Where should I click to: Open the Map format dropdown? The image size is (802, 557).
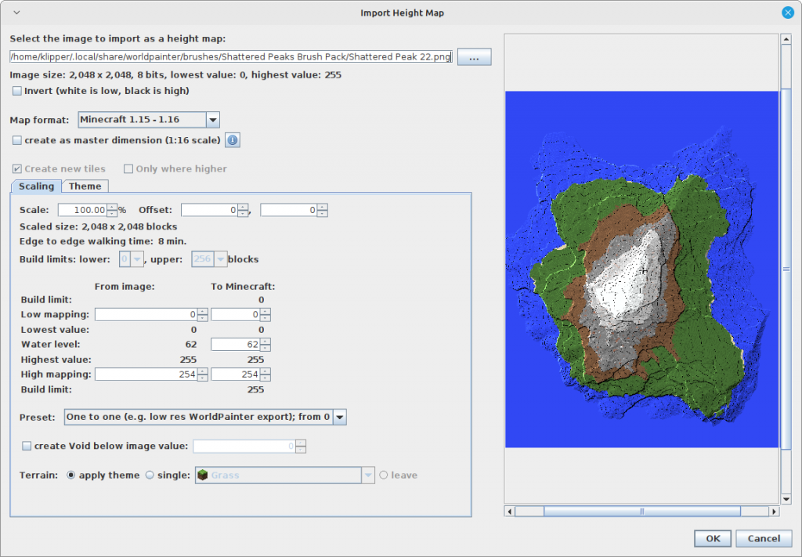pos(212,119)
